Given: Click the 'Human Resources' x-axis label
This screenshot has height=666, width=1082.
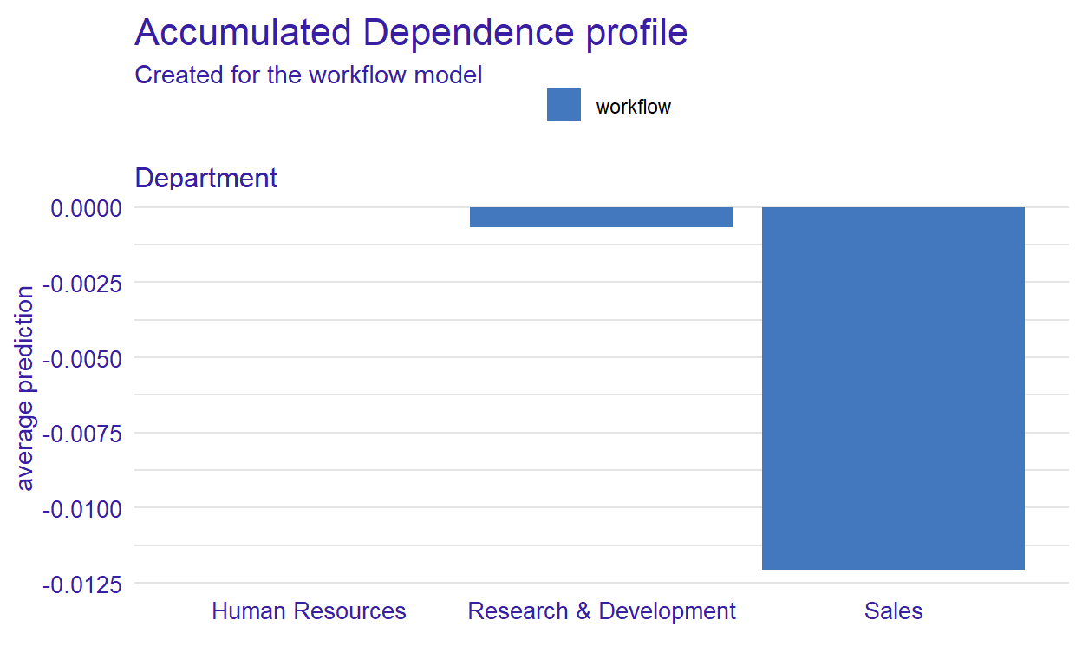Looking at the screenshot, I should [x=309, y=611].
